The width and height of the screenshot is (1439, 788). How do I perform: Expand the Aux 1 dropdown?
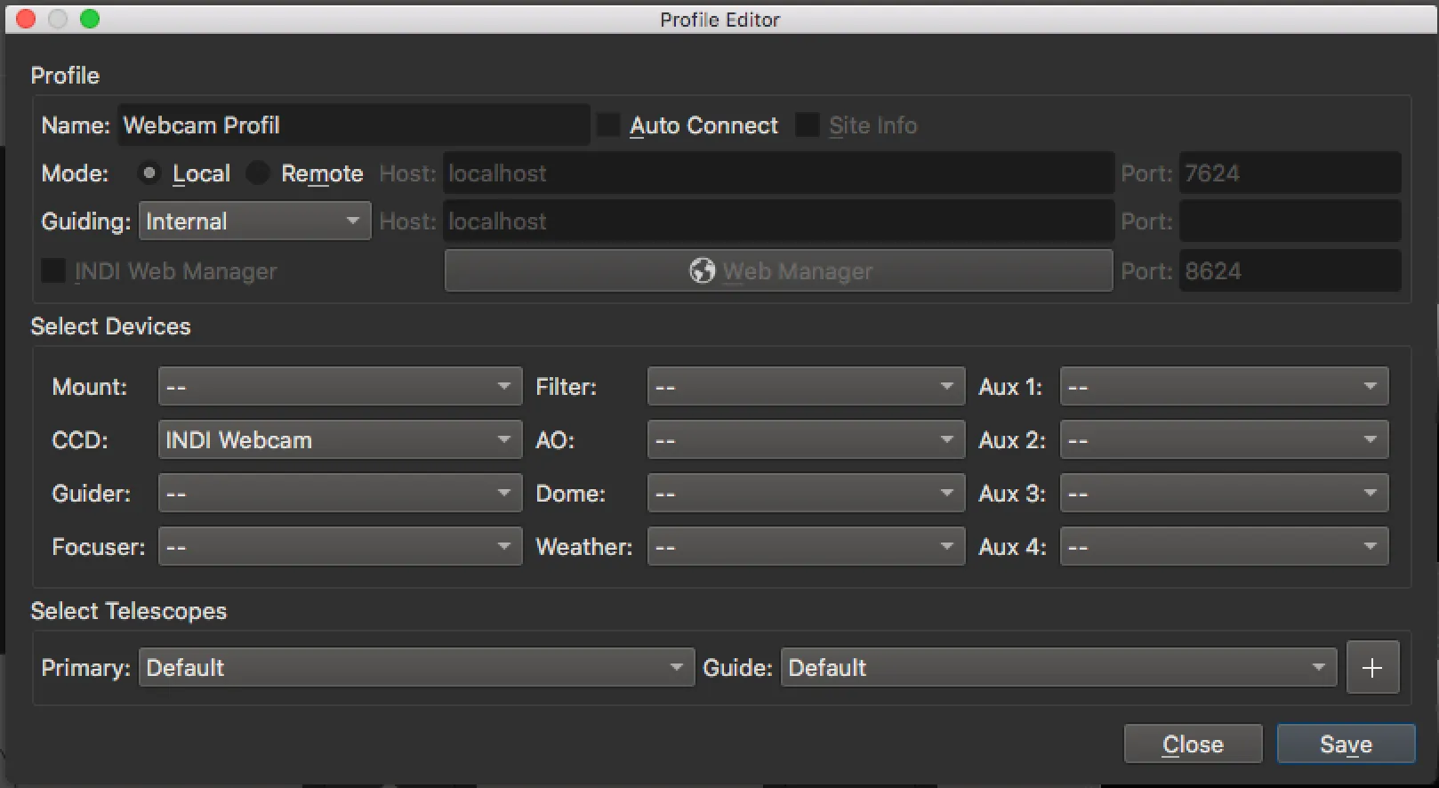1224,386
